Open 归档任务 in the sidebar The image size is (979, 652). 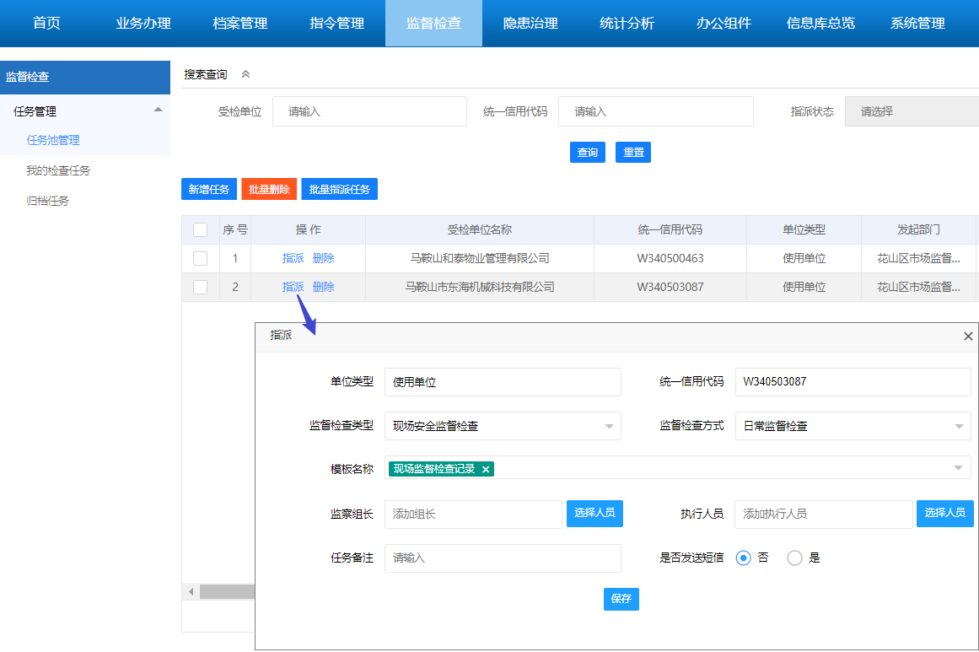tap(47, 201)
